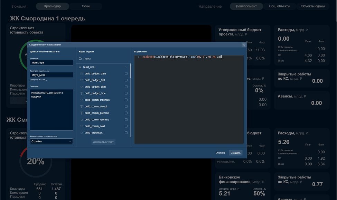Click the text-type icon of build_comm_object
Viewport: 337px width, 200px height.
point(82,107)
